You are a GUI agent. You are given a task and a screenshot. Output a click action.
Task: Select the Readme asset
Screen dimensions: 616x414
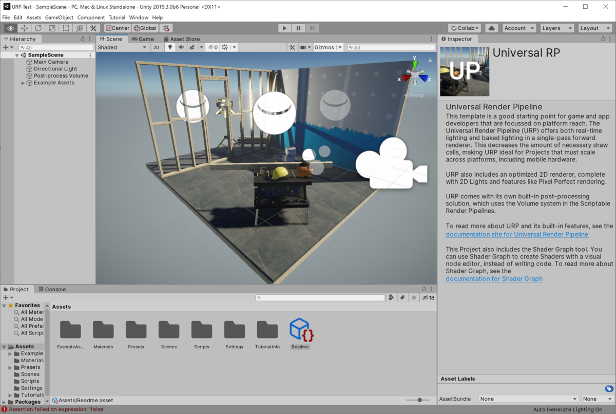click(300, 334)
